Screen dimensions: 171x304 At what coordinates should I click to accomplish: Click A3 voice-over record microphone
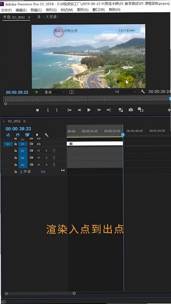coord(54,165)
